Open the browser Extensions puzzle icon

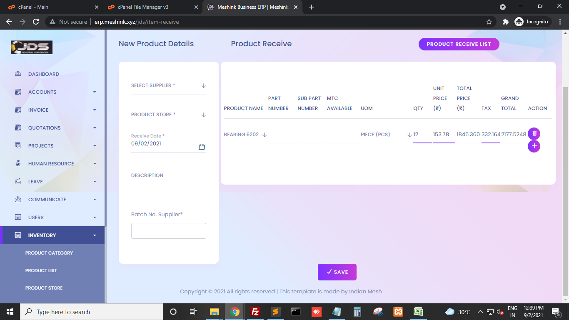click(506, 22)
